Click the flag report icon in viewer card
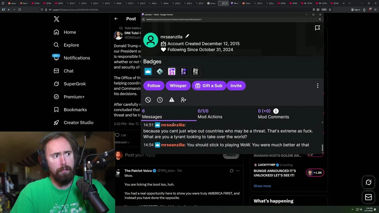The image size is (379, 213). coord(317,28)
